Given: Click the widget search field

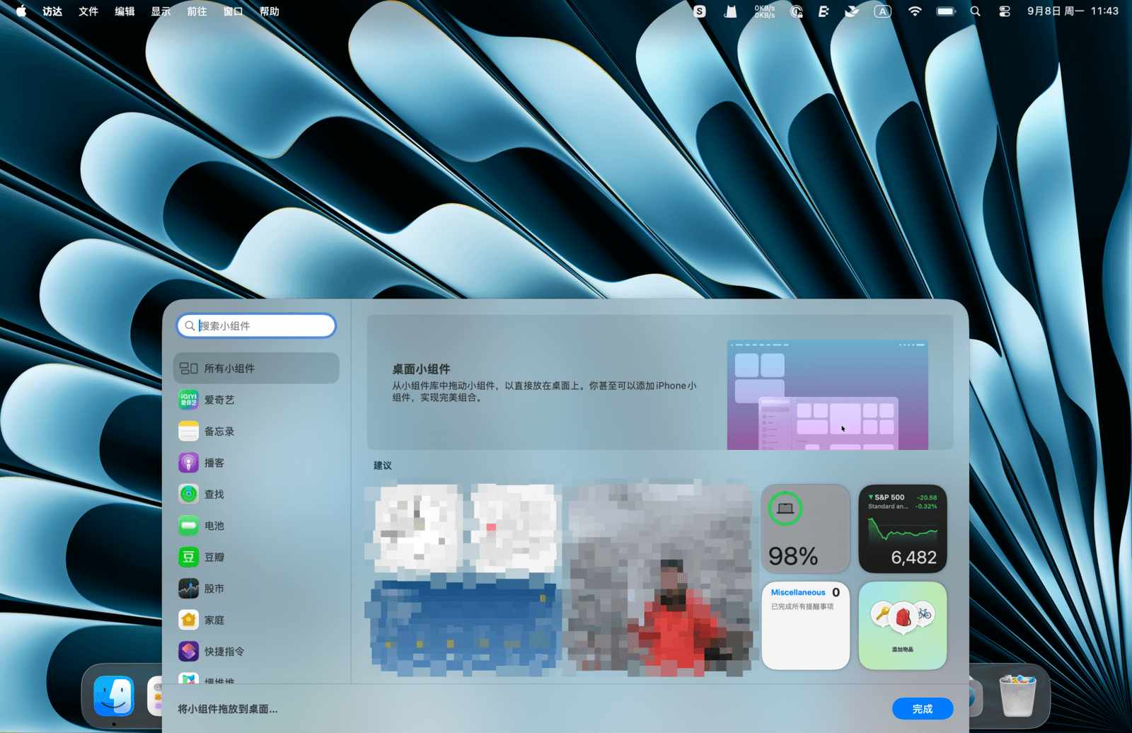Looking at the screenshot, I should click(262, 325).
